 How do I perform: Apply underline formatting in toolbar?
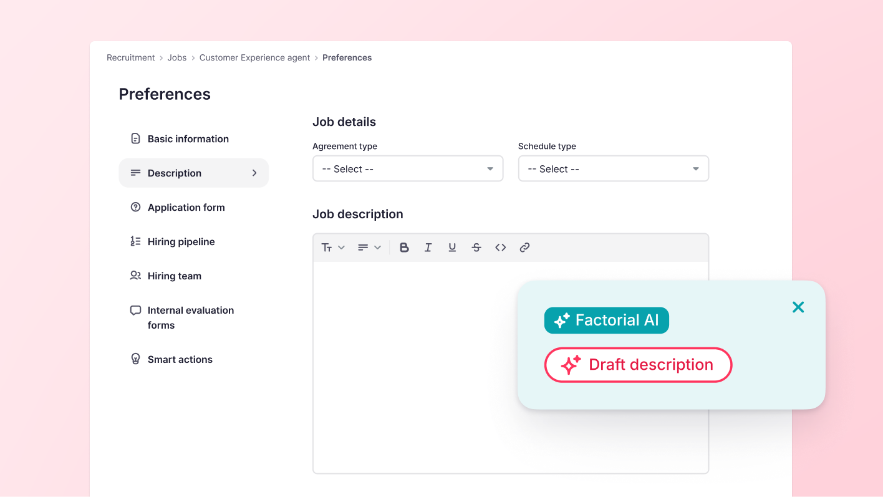(x=452, y=248)
